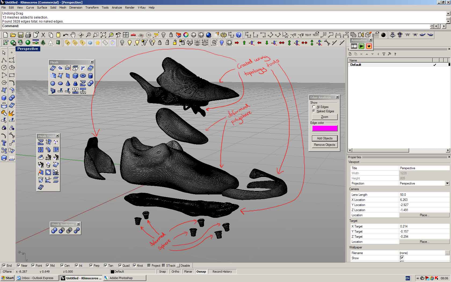This screenshot has width=451, height=282.
Task: Click Target Location Place button
Action: 424,242
